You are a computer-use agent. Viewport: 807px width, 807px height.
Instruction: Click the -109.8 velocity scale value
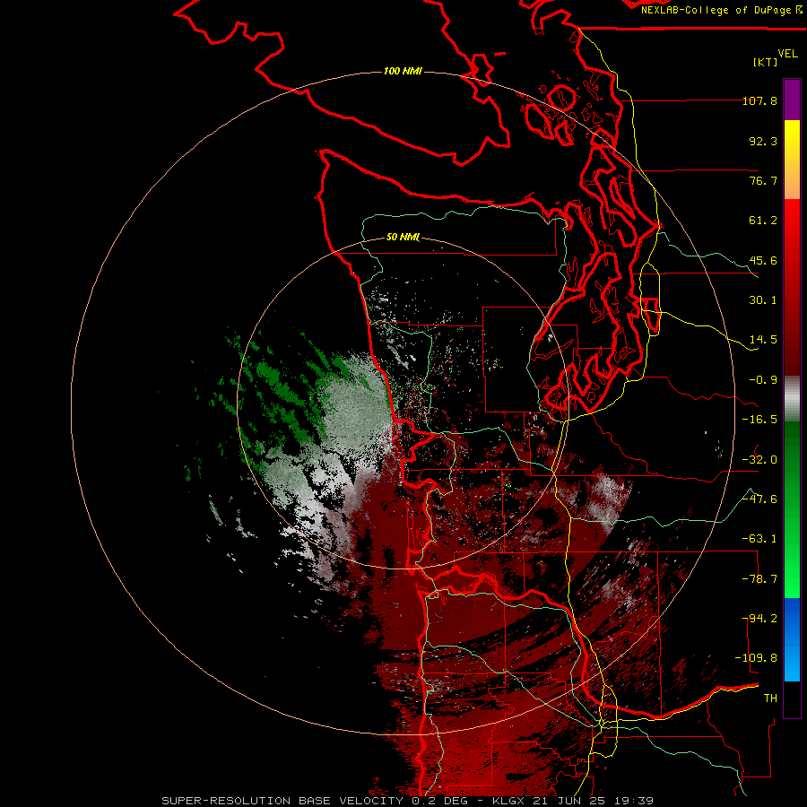click(756, 658)
